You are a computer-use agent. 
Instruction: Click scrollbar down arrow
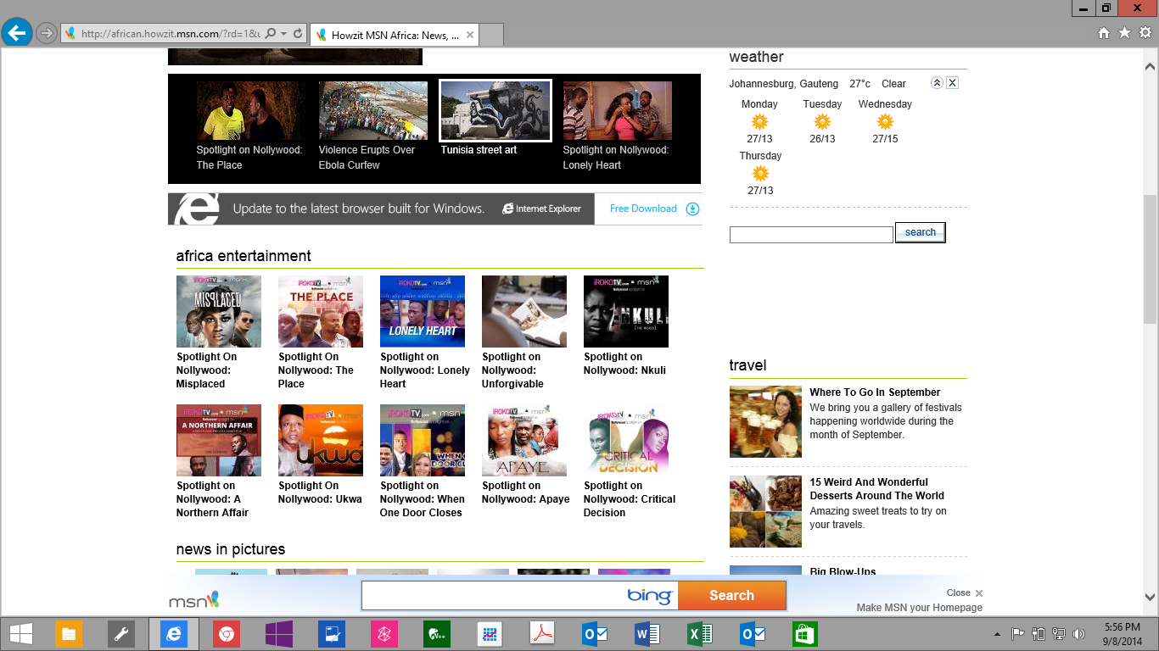[x=1151, y=597]
